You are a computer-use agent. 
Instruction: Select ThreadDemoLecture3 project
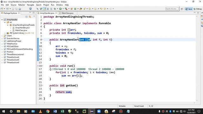coord(15,54)
